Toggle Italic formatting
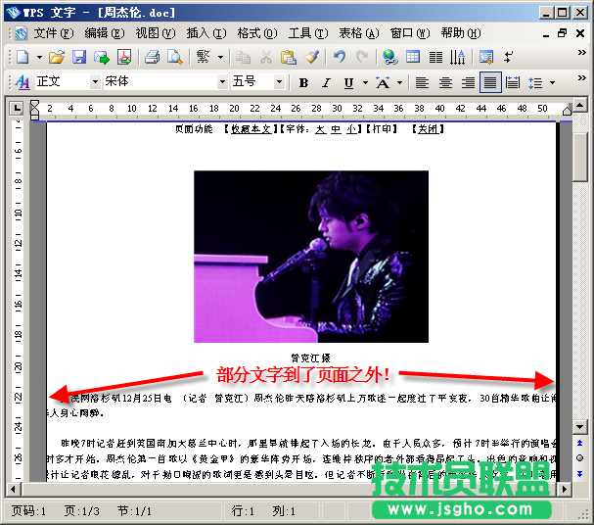The height and width of the screenshot is (525, 594). coord(326,82)
